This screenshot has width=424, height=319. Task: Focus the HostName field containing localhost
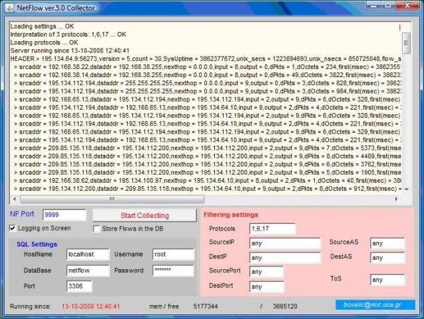tap(88, 255)
